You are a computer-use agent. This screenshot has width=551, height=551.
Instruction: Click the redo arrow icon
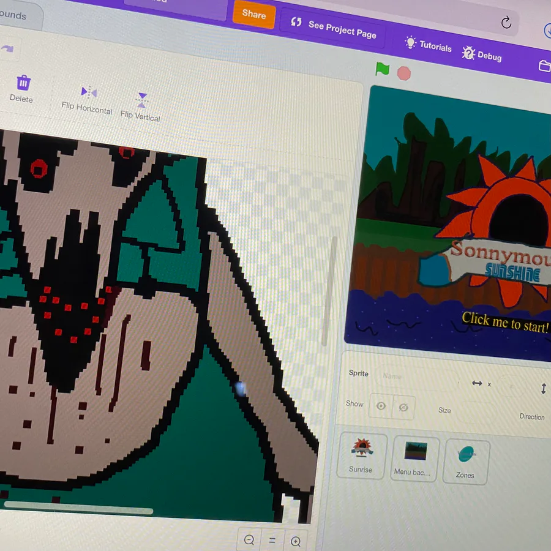7,48
